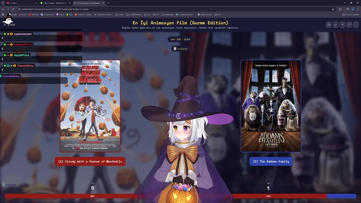The width and height of the screenshot is (361, 203).
Task: Toggle the eye visibility icon in header
Action: tap(329, 25)
